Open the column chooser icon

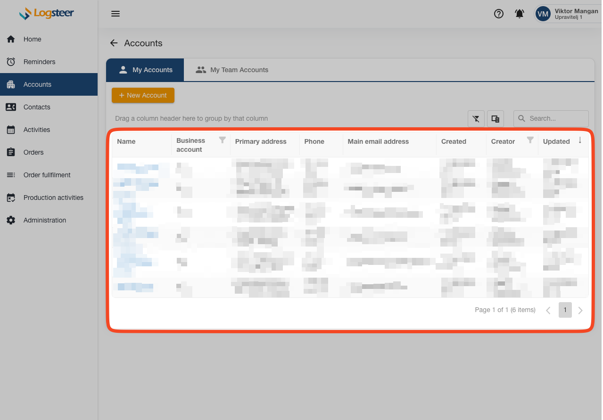pos(496,119)
